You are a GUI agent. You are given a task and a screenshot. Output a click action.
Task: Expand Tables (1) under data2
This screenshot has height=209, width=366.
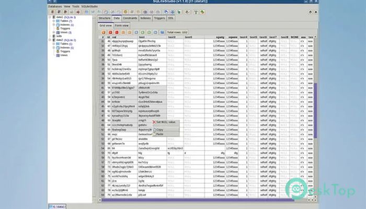point(54,43)
